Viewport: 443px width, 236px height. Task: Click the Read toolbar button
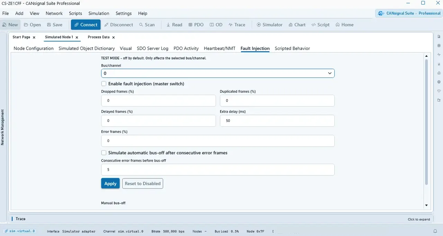click(174, 25)
